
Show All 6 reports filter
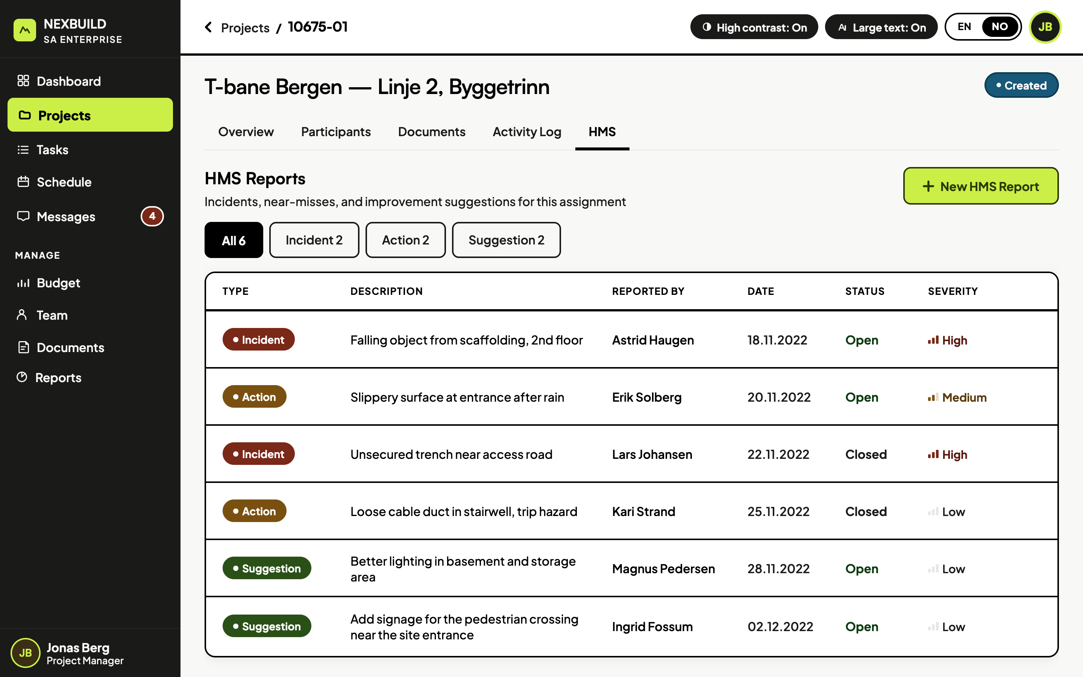pos(234,240)
